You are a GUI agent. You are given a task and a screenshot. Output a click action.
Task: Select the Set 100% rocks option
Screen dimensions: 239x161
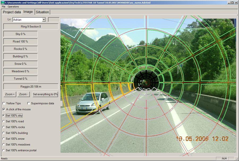point(4,127)
